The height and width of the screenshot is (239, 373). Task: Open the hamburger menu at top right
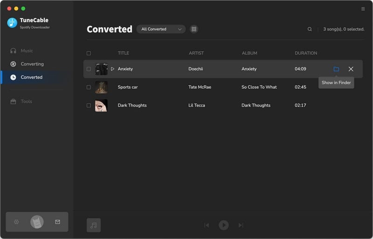363,9
